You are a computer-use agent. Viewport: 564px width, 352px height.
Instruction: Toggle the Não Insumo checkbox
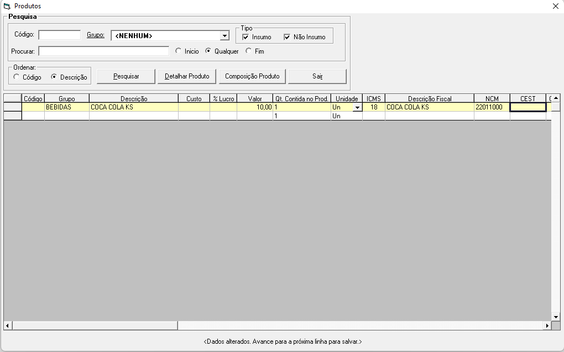287,37
